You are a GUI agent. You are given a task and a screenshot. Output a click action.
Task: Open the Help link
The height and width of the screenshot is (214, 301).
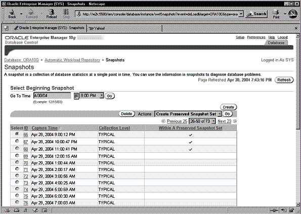click(x=272, y=37)
